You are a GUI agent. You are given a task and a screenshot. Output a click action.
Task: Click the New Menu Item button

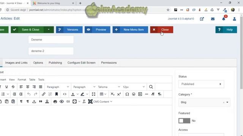click(x=130, y=29)
